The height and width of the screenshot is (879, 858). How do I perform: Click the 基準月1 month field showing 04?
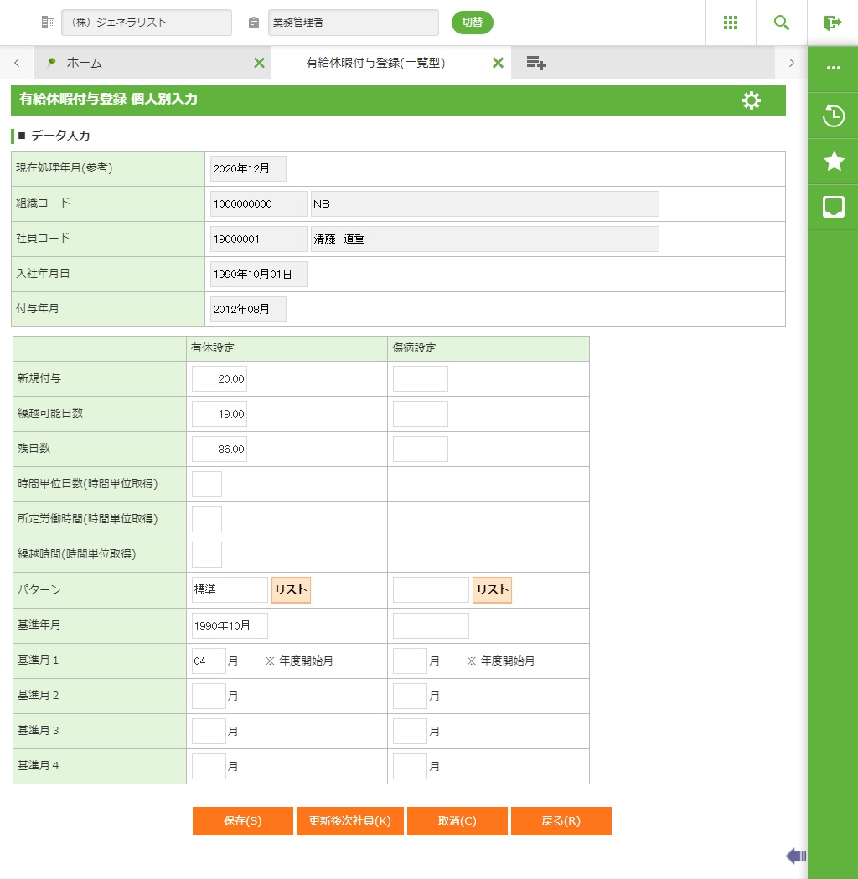click(x=209, y=661)
